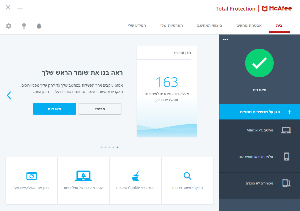The image size is (300, 211).
Task: Open the המידע שלי tab
Action: tap(137, 25)
